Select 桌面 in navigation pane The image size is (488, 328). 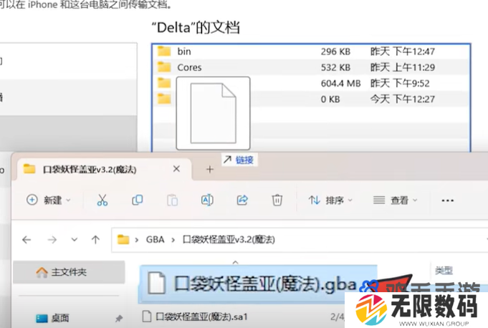60,318
